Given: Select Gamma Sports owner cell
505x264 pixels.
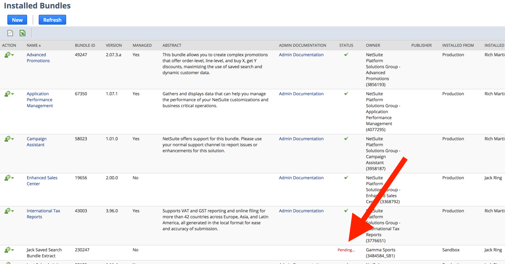Looking at the screenshot, I should pos(380,253).
